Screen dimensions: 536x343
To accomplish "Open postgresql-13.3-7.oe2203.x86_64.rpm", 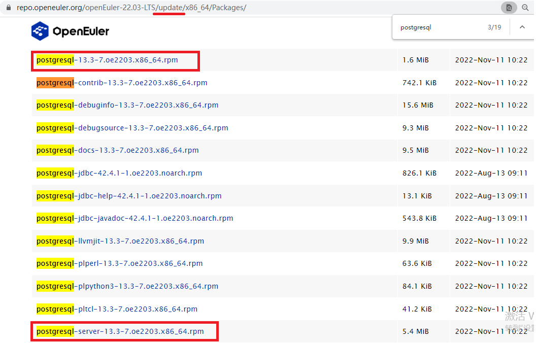I will 107,59.
